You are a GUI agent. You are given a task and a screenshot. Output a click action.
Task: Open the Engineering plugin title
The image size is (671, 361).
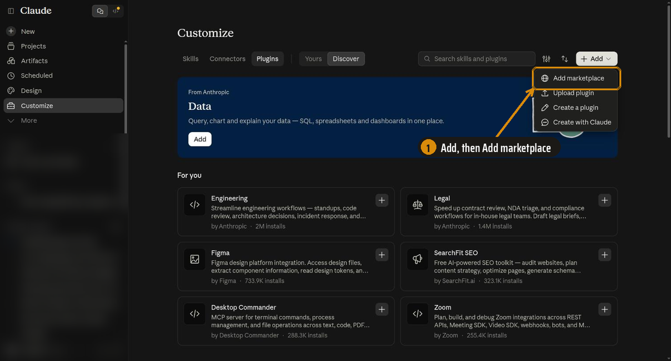coord(229,198)
